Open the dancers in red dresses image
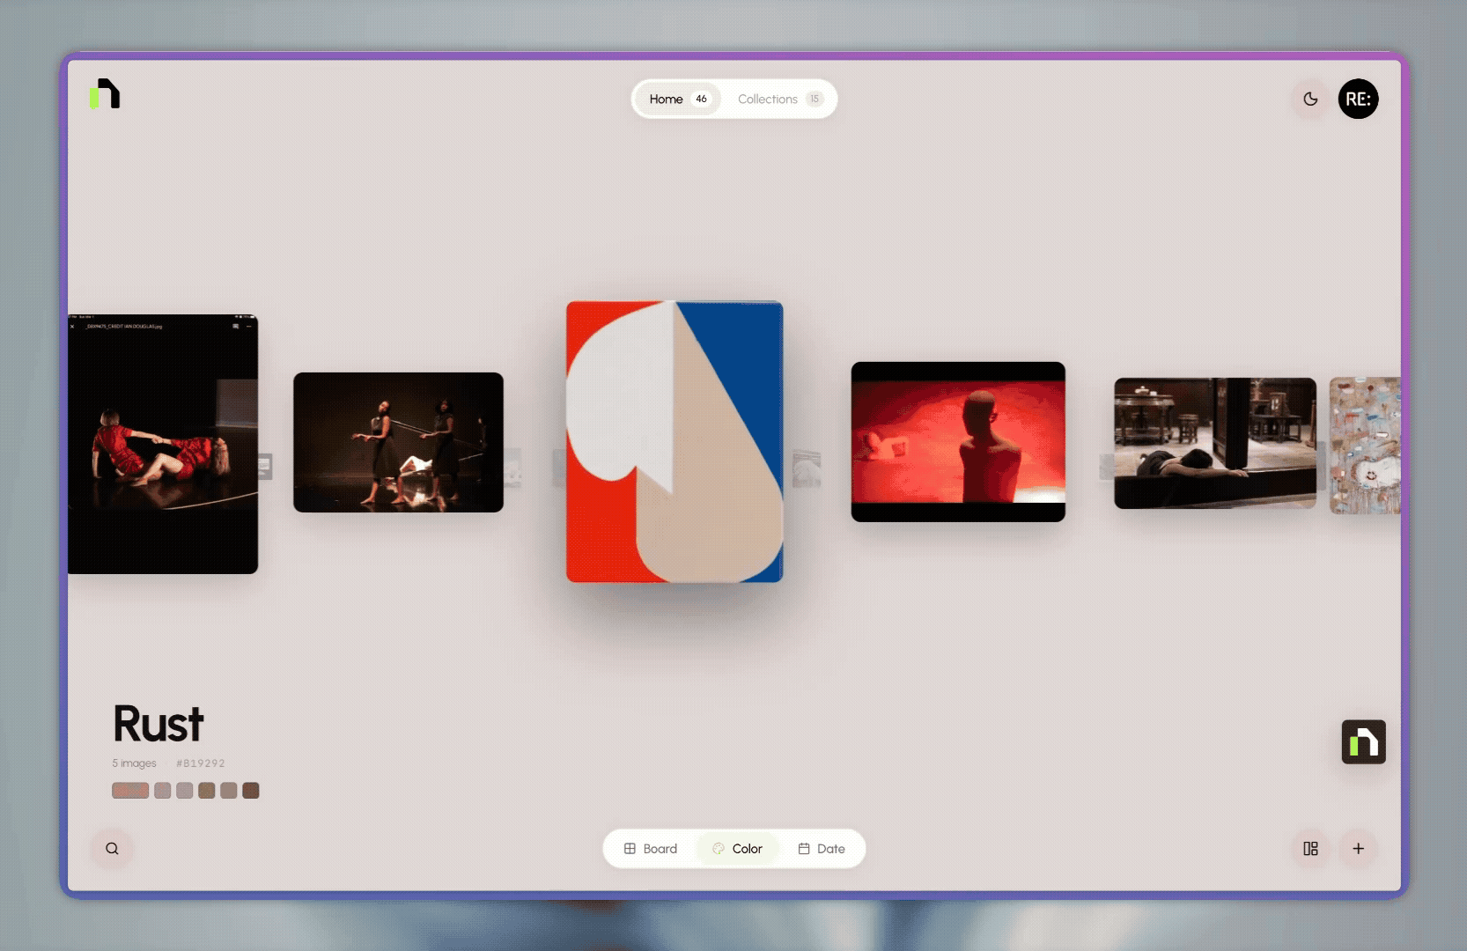The image size is (1467, 951). click(x=163, y=444)
